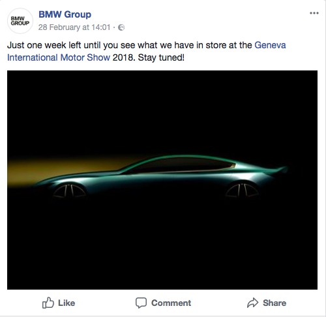The width and height of the screenshot is (326, 317).
Task: Open the three-dots post options menu
Action: pos(314,13)
